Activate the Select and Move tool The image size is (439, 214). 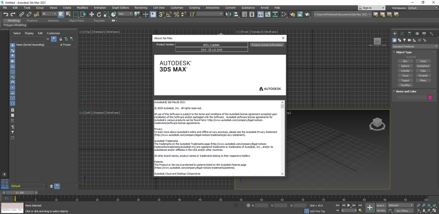(92, 14)
